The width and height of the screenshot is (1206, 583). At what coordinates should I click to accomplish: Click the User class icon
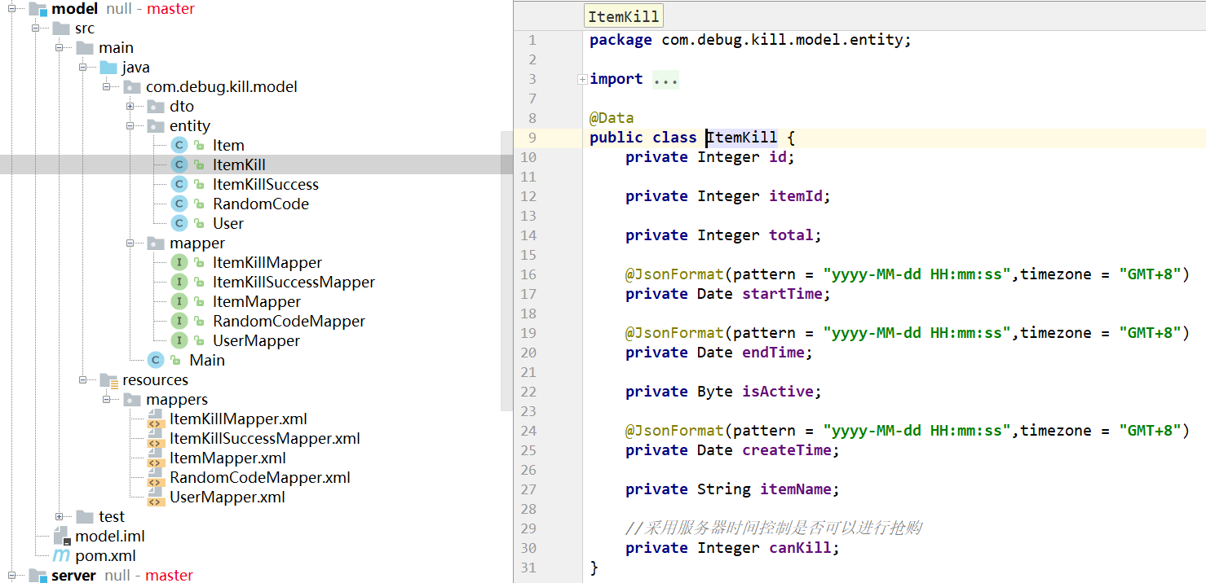coord(179,223)
